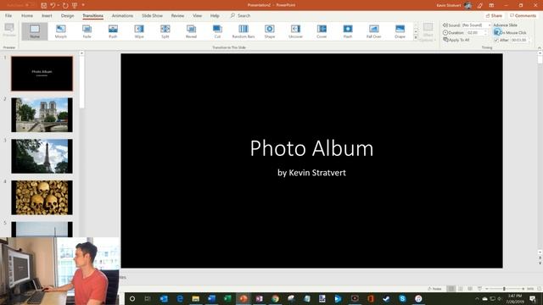Apply the Flash transition
The image size is (543, 305).
coord(348,31)
